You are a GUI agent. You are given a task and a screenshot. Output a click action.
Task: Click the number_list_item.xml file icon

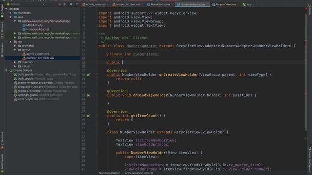point(24,58)
